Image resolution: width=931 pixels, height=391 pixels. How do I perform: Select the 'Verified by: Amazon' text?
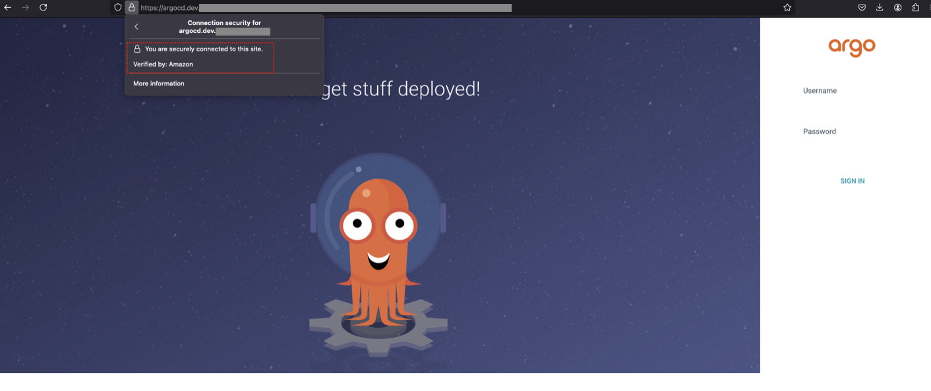[163, 64]
